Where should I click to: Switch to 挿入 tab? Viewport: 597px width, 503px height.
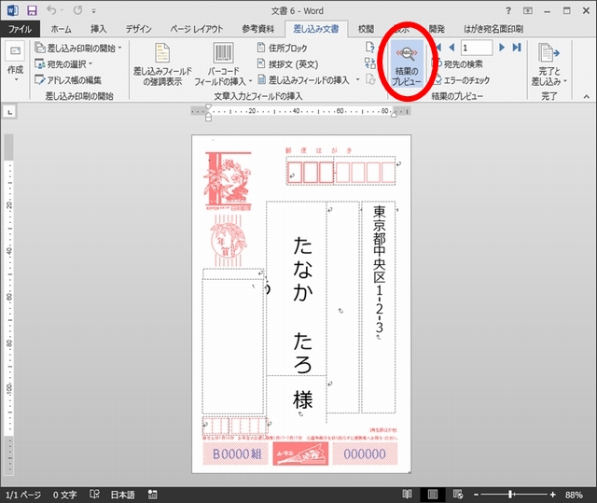tap(98, 29)
